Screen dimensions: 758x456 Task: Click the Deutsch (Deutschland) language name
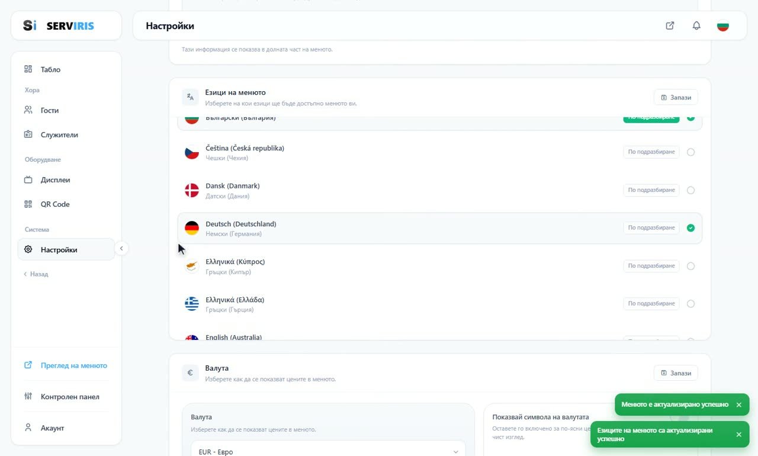(241, 224)
